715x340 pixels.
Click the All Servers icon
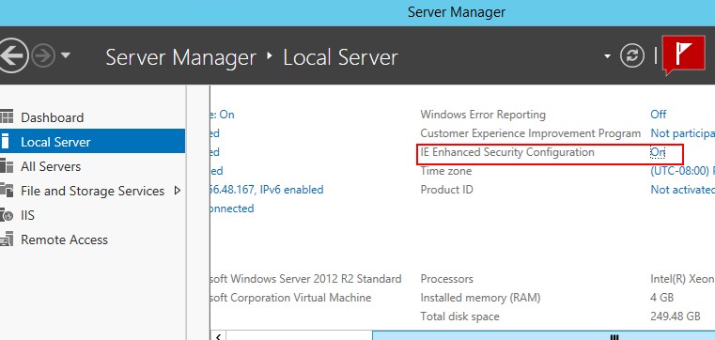(7, 166)
